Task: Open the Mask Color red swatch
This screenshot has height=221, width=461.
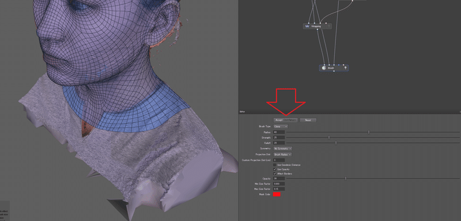Action: click(x=277, y=195)
